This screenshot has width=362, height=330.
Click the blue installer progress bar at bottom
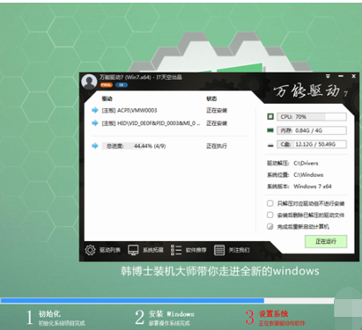[x=167, y=301]
